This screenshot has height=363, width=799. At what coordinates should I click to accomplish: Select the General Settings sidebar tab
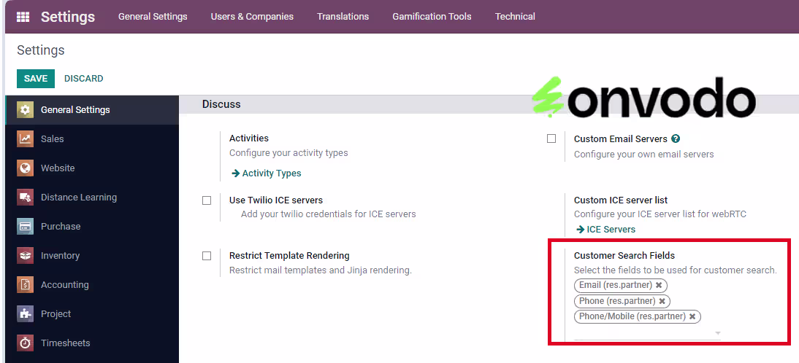92,110
